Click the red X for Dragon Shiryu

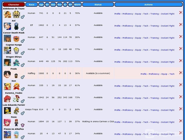181,61
